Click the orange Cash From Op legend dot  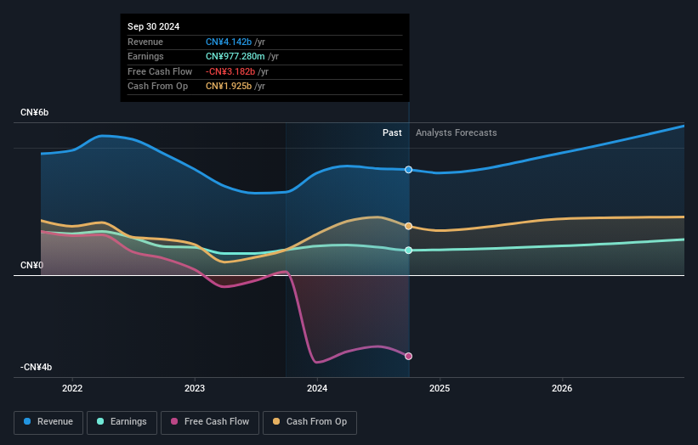tap(276, 421)
